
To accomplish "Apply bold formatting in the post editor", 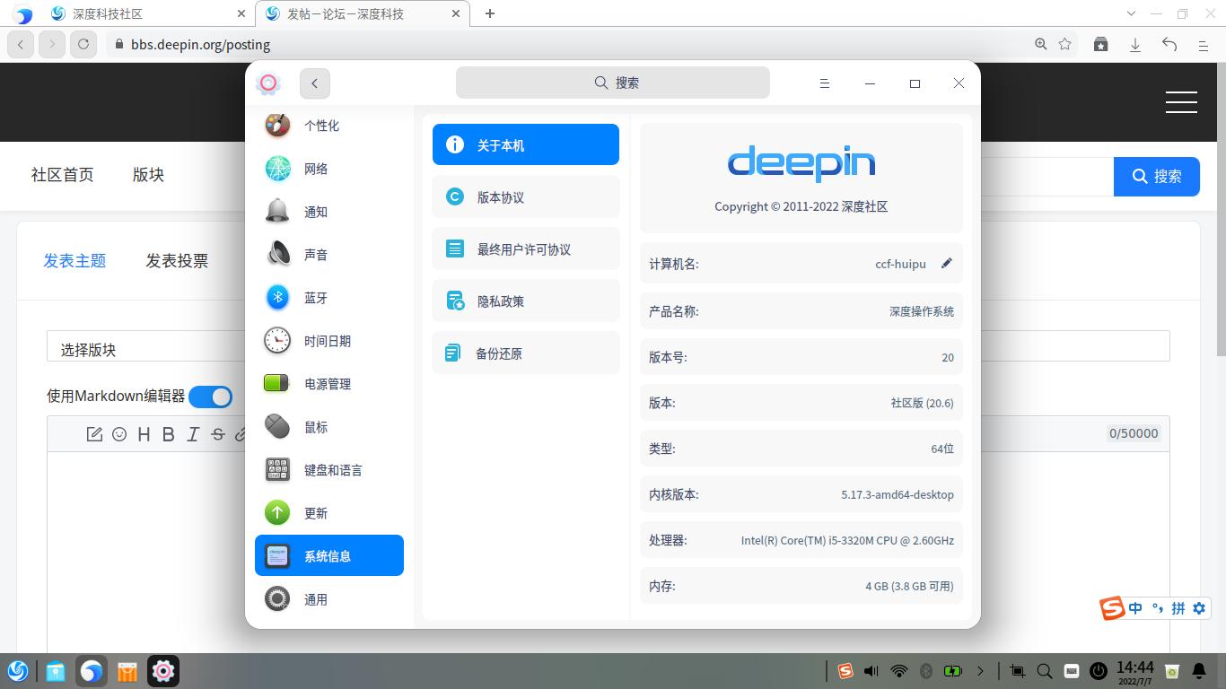I will [x=168, y=434].
